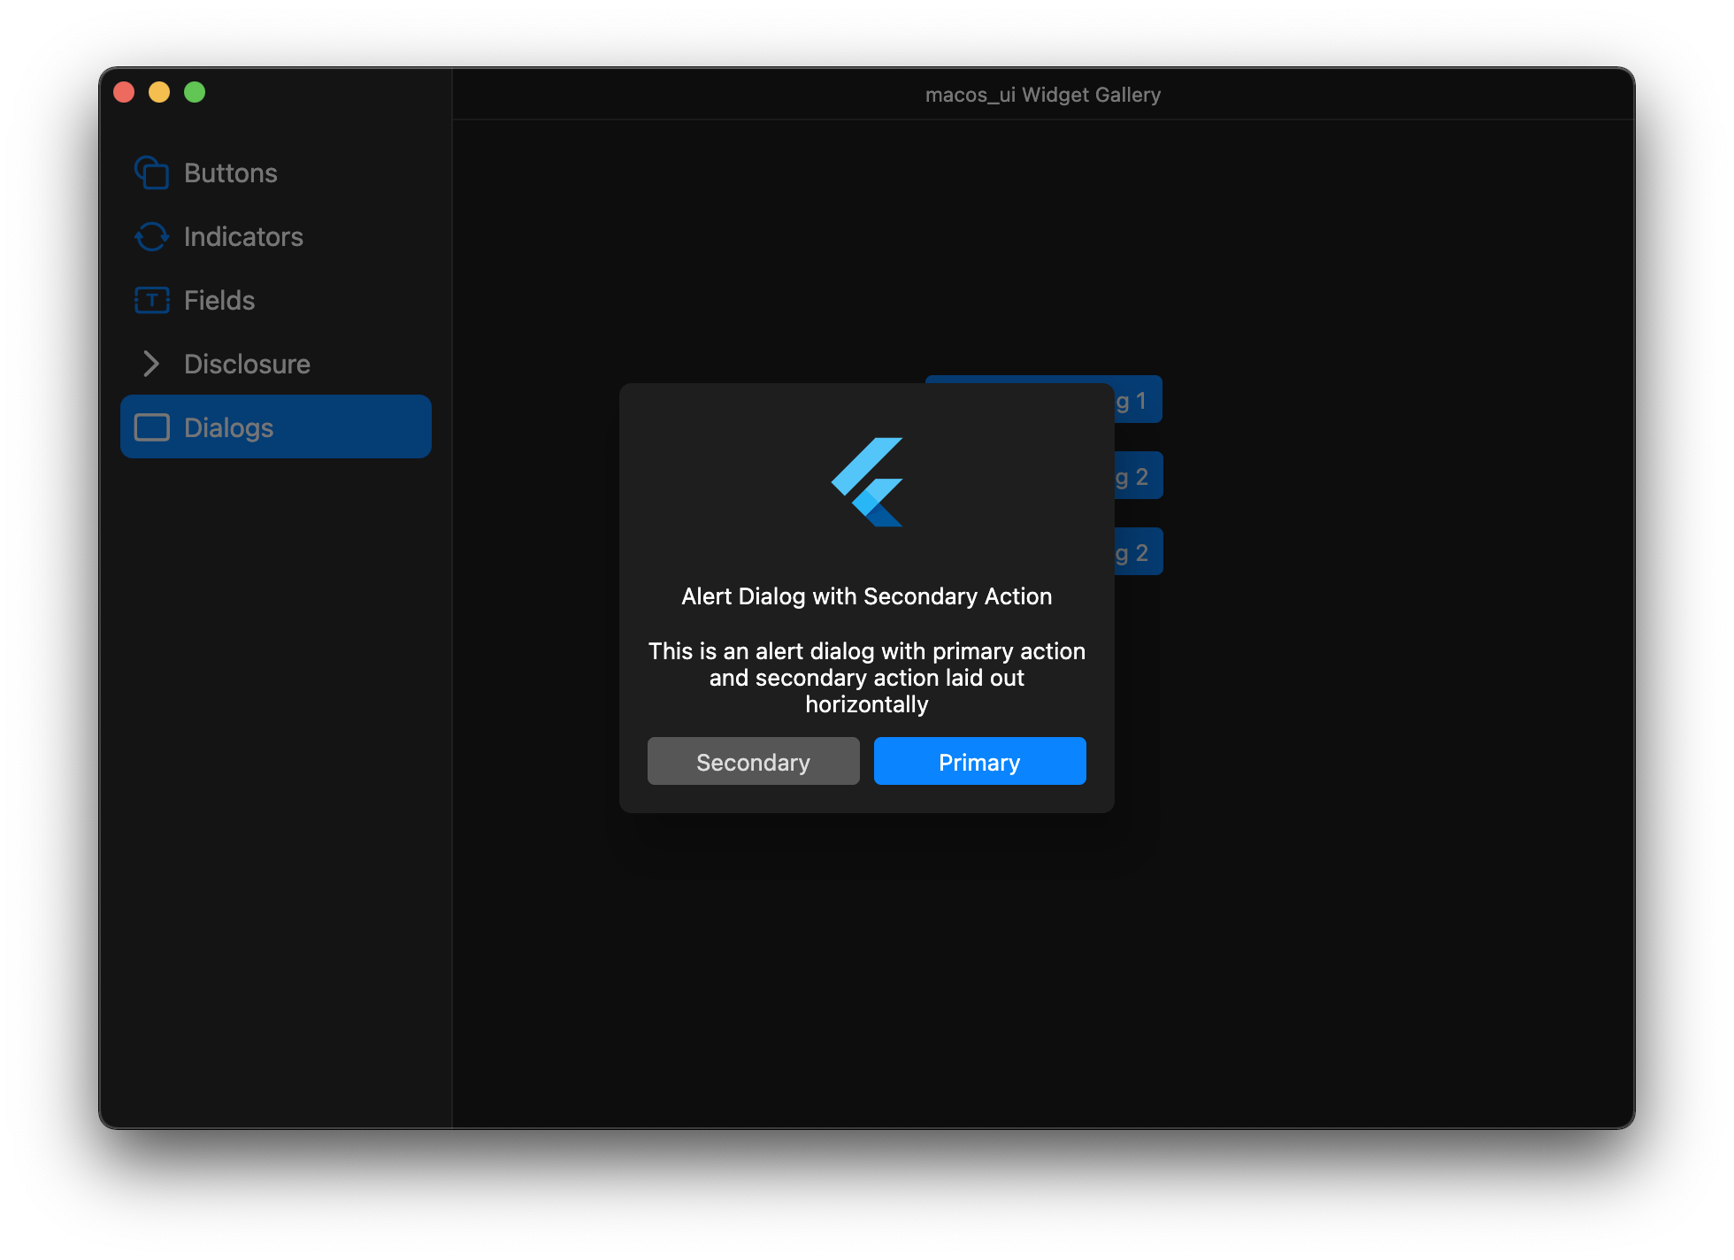Viewport: 1734px width, 1260px height.
Task: Click the Flutter logo in the dialog
Action: [x=867, y=482]
